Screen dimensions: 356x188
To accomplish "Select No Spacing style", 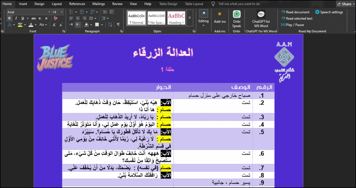I will (x=156, y=18).
